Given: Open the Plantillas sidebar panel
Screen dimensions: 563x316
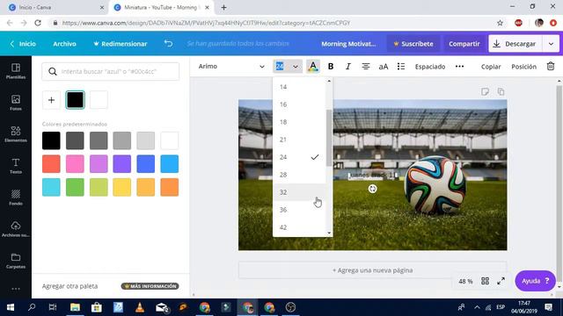Looking at the screenshot, I should pos(16,71).
